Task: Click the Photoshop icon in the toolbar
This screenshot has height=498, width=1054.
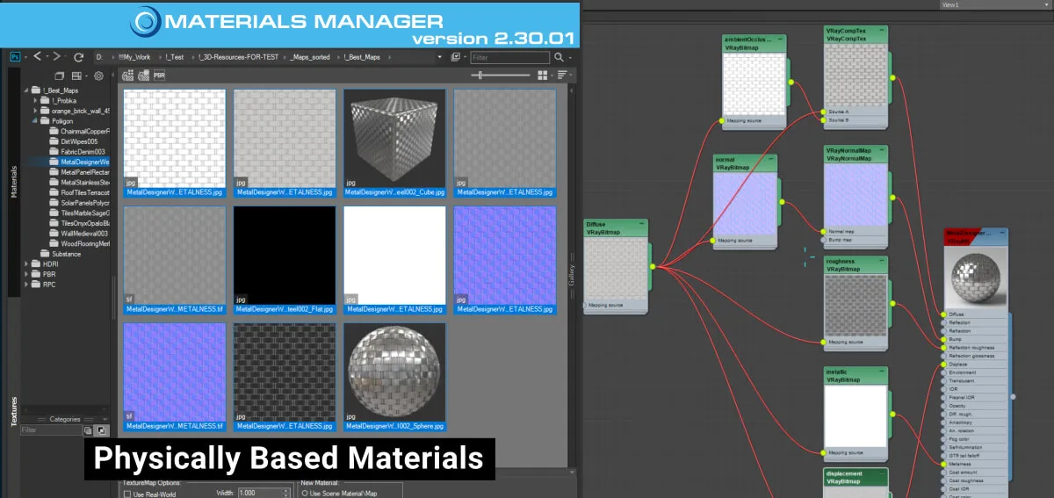Action: (x=15, y=57)
